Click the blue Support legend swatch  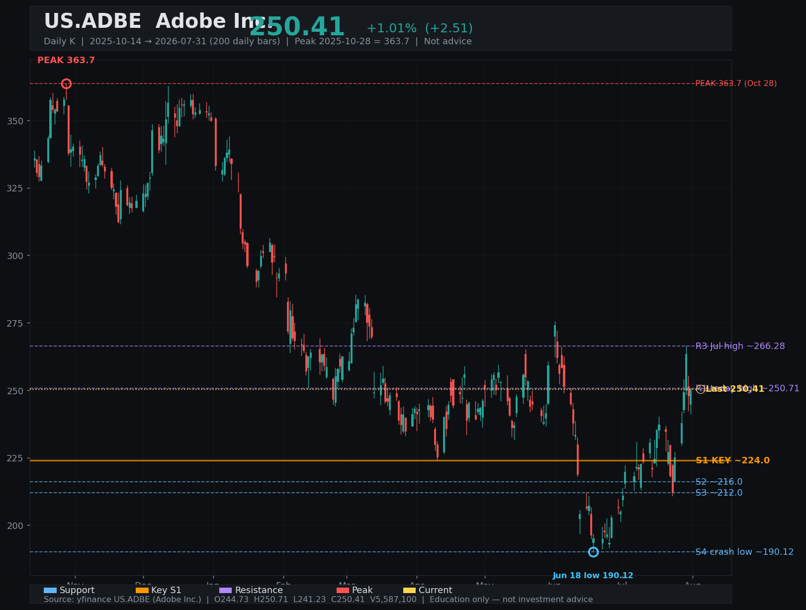[x=50, y=590]
